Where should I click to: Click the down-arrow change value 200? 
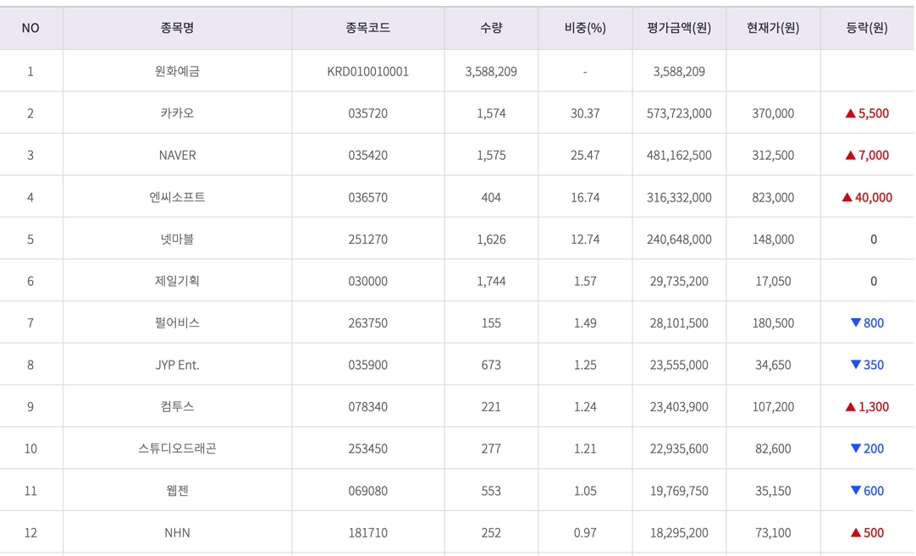(867, 449)
